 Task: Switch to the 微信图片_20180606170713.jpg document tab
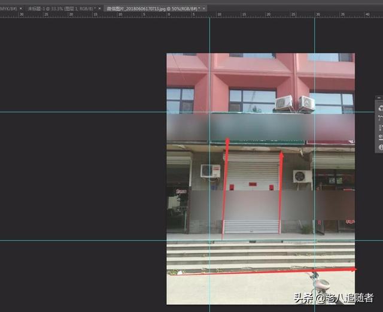click(153, 9)
